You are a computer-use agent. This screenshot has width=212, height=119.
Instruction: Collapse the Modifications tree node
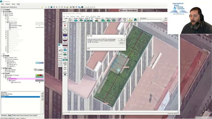pyautogui.click(x=6, y=79)
